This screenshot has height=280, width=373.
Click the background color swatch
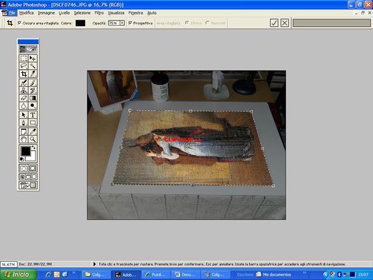(31, 157)
